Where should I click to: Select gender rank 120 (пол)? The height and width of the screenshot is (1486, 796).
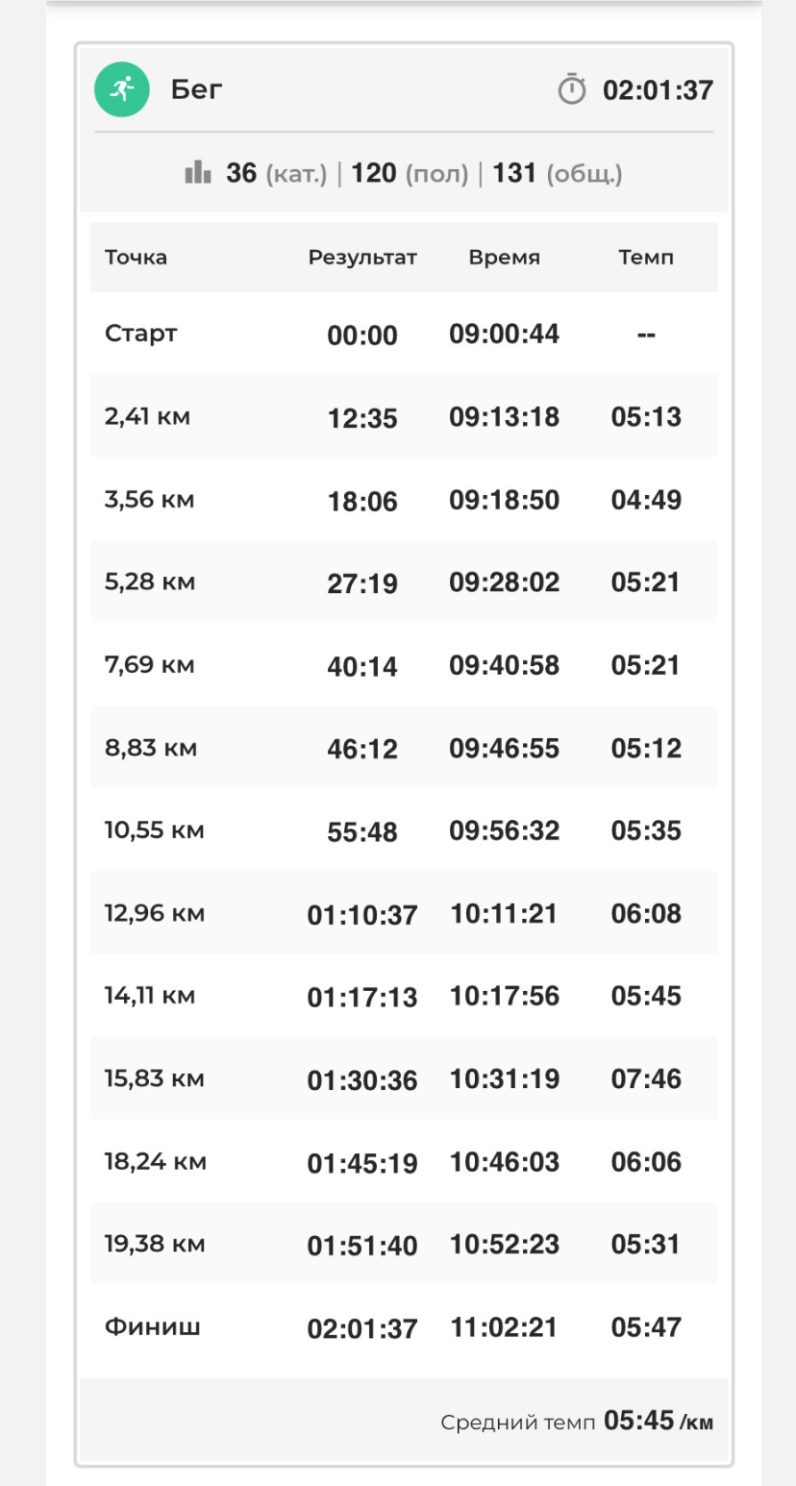coord(410,174)
